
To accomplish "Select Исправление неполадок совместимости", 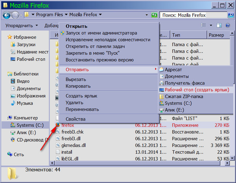I will click(108, 40).
